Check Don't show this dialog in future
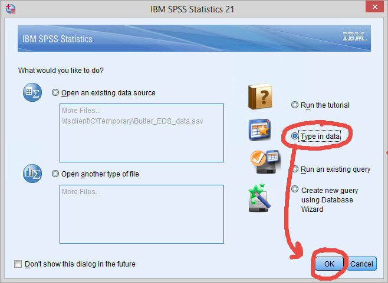388x283 pixels. click(x=18, y=264)
